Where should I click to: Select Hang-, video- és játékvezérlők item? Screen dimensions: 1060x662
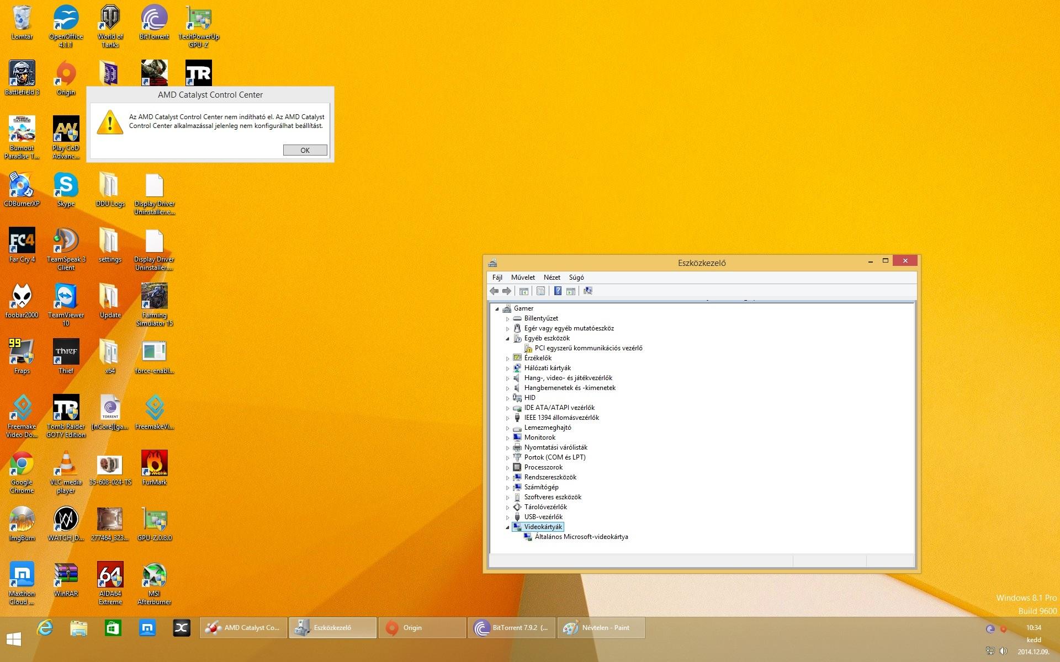pyautogui.click(x=568, y=378)
